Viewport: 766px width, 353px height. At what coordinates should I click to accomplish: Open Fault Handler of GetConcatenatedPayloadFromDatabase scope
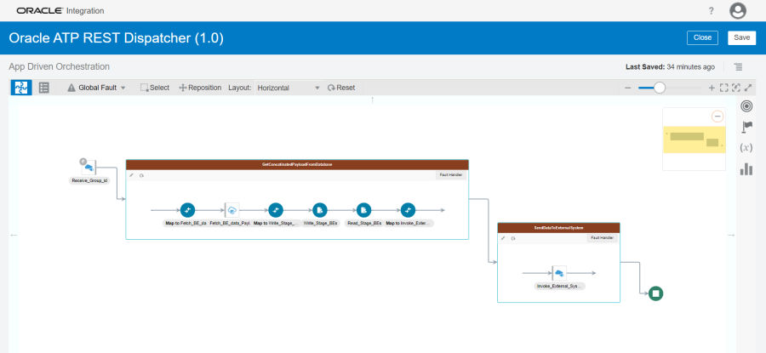click(451, 174)
